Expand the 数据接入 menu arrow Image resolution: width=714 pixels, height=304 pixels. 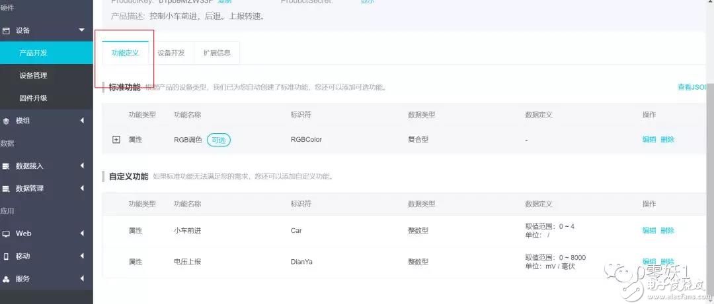pos(82,166)
